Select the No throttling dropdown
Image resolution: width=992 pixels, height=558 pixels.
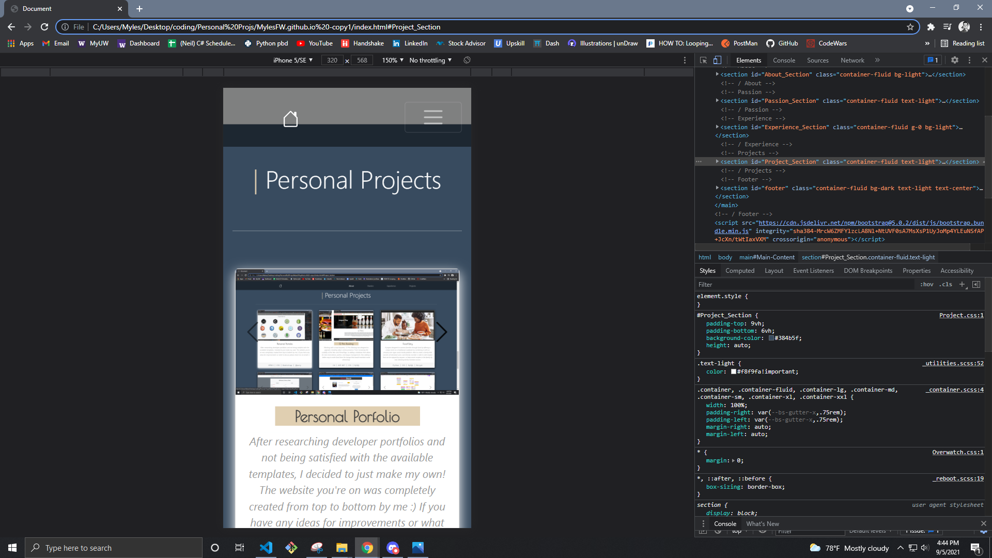click(x=430, y=60)
